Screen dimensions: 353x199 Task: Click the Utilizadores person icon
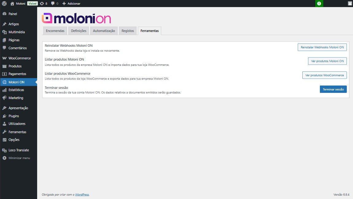coord(5,124)
